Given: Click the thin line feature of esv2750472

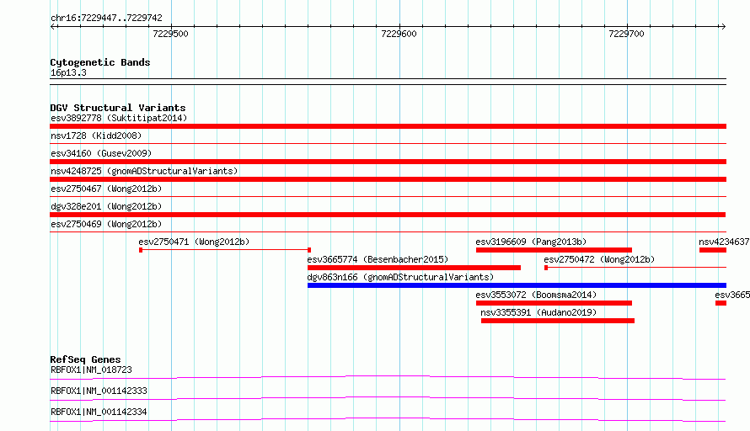Looking at the screenshot, I should tap(635, 268).
